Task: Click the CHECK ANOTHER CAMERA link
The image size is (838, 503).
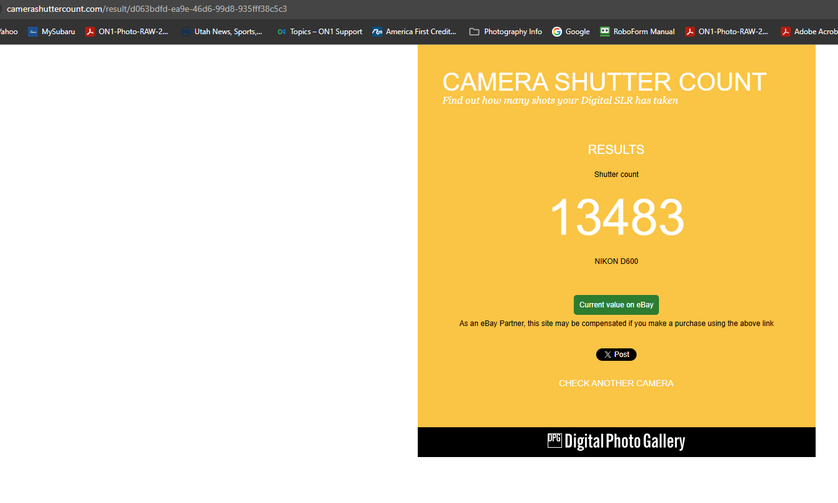Action: (616, 383)
